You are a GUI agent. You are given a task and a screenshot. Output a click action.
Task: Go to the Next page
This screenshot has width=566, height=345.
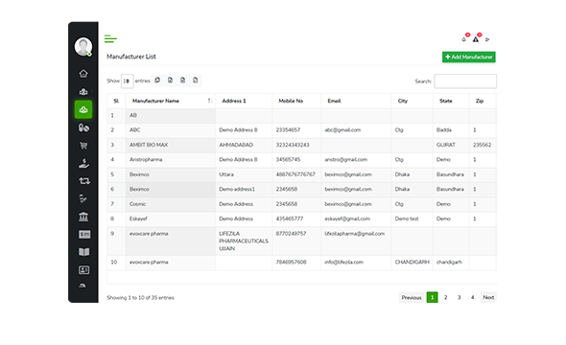pyautogui.click(x=488, y=297)
